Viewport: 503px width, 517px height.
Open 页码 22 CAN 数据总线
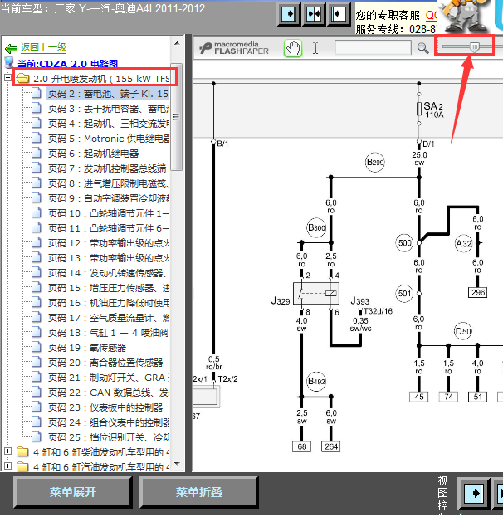[x=109, y=393]
